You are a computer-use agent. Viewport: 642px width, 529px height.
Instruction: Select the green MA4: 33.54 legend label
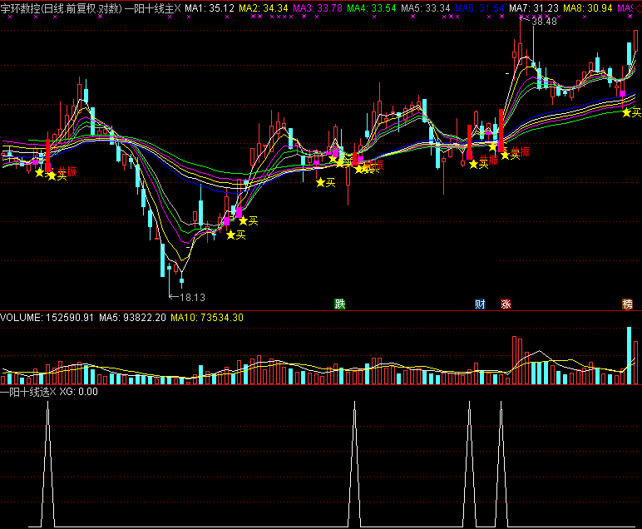click(371, 7)
